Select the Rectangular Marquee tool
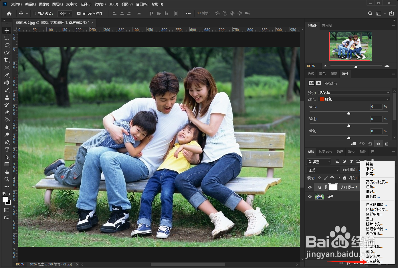This screenshot has width=398, height=268. (7, 38)
